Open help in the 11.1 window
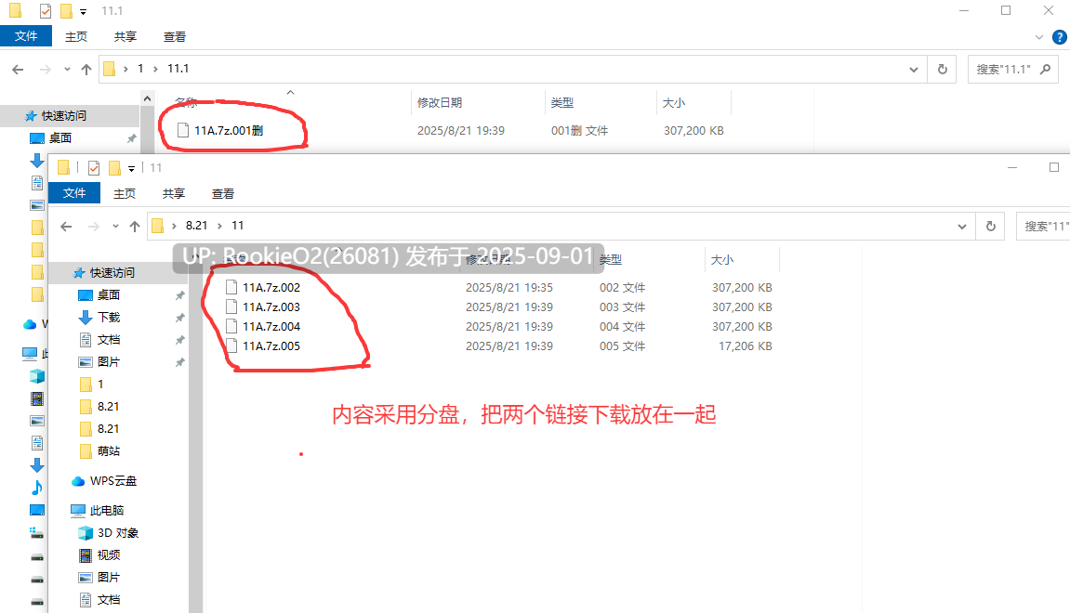This screenshot has width=1070, height=613. 1060,37
